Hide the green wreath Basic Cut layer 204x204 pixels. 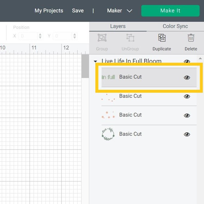[x=187, y=134]
